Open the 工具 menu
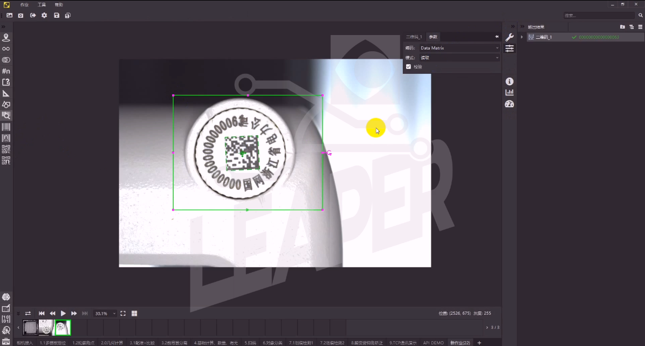The image size is (645, 346). (42, 4)
